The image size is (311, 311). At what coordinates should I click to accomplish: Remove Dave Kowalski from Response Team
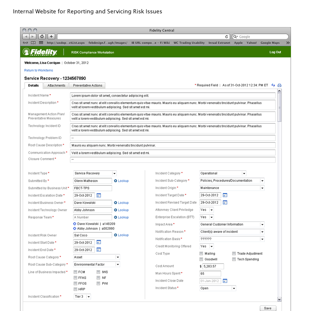[x=75, y=223]
